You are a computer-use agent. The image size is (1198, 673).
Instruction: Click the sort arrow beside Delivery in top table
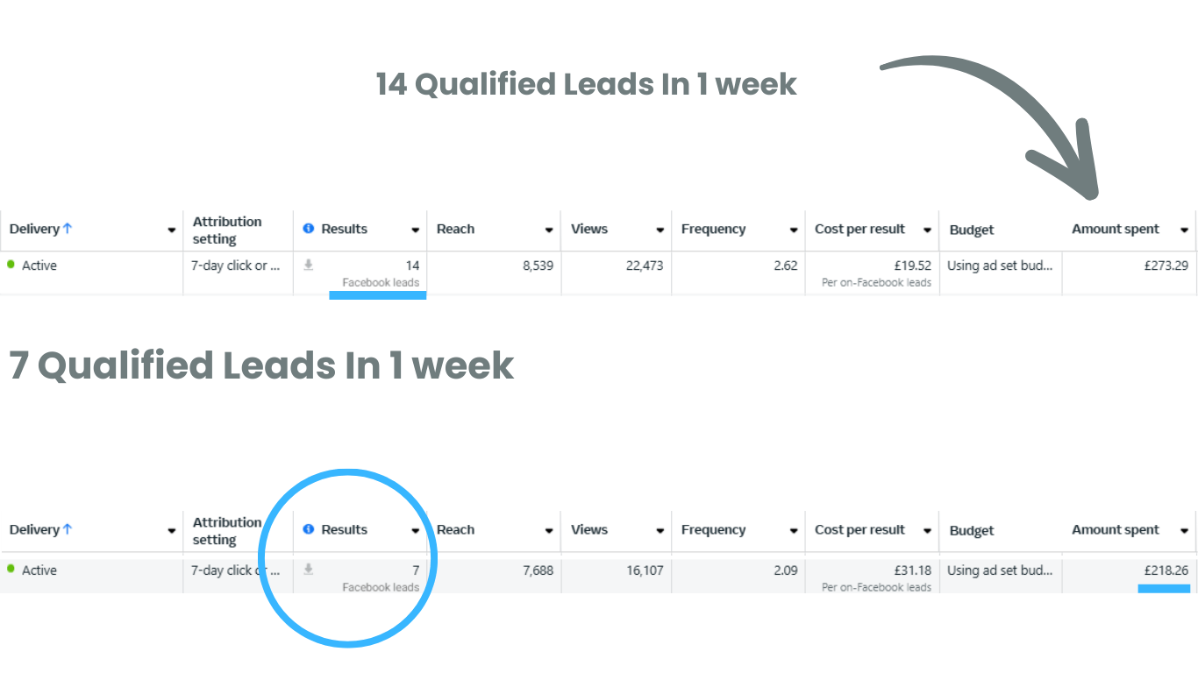point(68,229)
